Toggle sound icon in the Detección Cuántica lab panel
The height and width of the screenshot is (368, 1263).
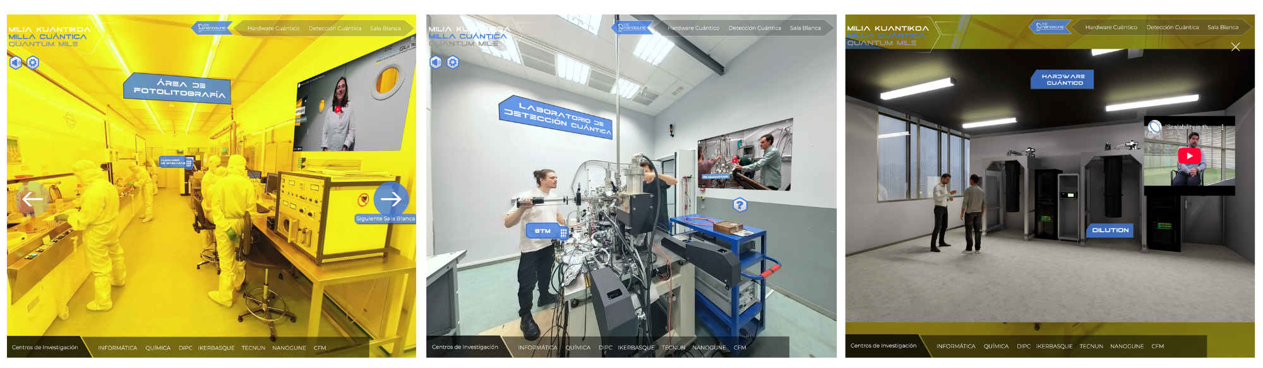pyautogui.click(x=436, y=62)
